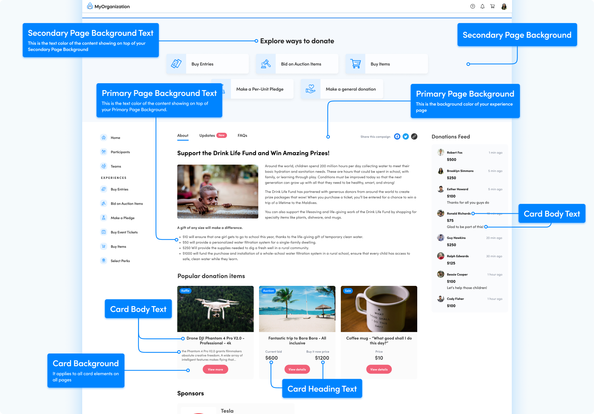
Task: Click the 'Coffee mug' item title
Action: pos(379,341)
